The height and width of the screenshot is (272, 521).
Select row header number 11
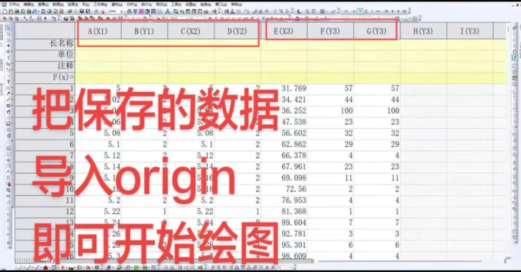click(45, 200)
